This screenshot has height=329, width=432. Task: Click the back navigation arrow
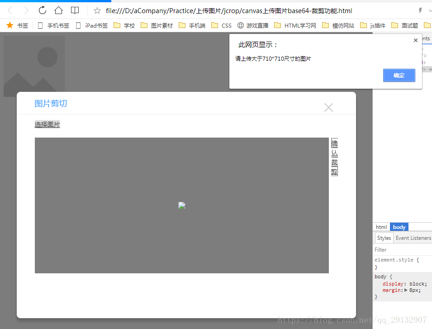pos(9,10)
